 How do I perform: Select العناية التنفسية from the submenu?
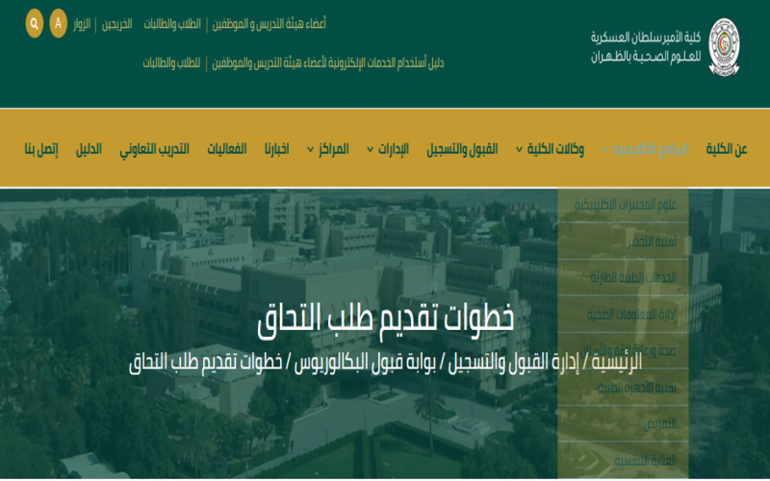click(x=624, y=461)
